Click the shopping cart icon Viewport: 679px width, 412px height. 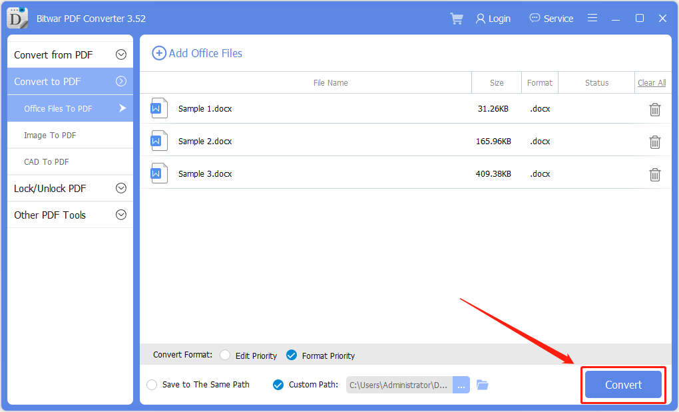(457, 19)
